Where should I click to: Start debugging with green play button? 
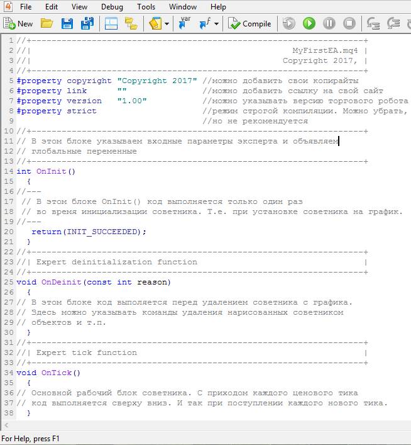click(x=309, y=24)
